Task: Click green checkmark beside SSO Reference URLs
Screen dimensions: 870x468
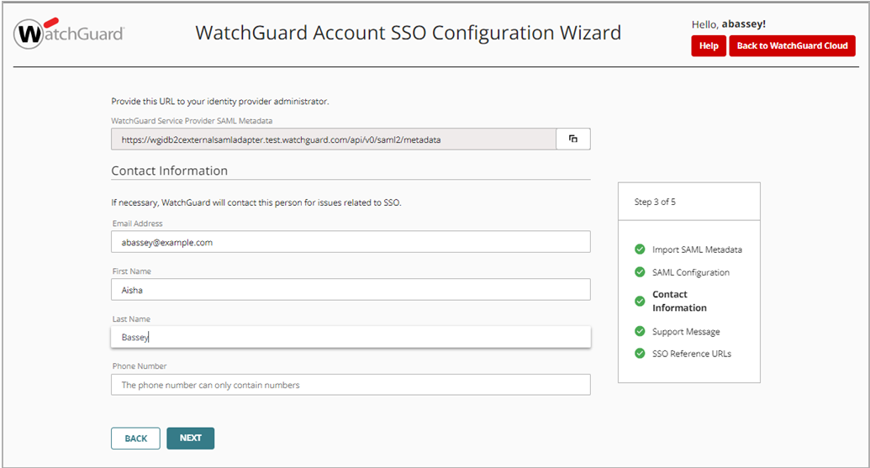Action: 640,354
